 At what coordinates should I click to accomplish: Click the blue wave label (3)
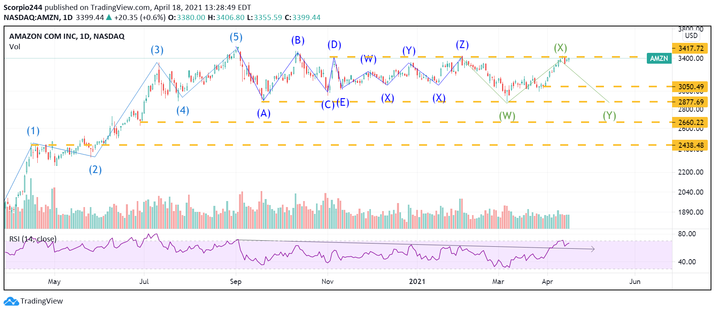tap(157, 50)
